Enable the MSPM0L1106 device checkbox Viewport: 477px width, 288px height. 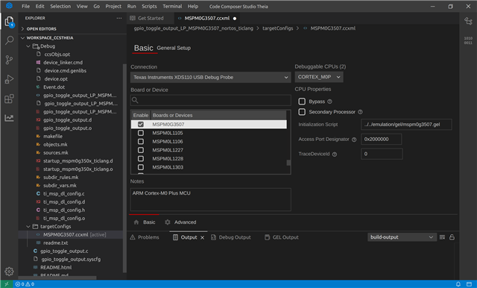[141, 141]
